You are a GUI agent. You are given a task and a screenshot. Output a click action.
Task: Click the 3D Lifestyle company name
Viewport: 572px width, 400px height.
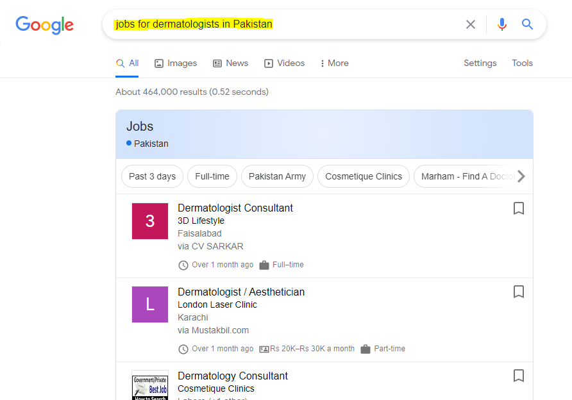coord(201,221)
